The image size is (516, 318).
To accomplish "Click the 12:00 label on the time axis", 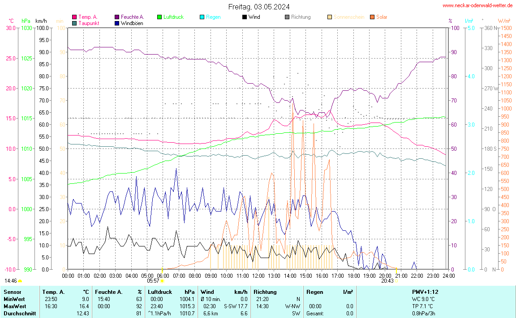I will [258, 276].
